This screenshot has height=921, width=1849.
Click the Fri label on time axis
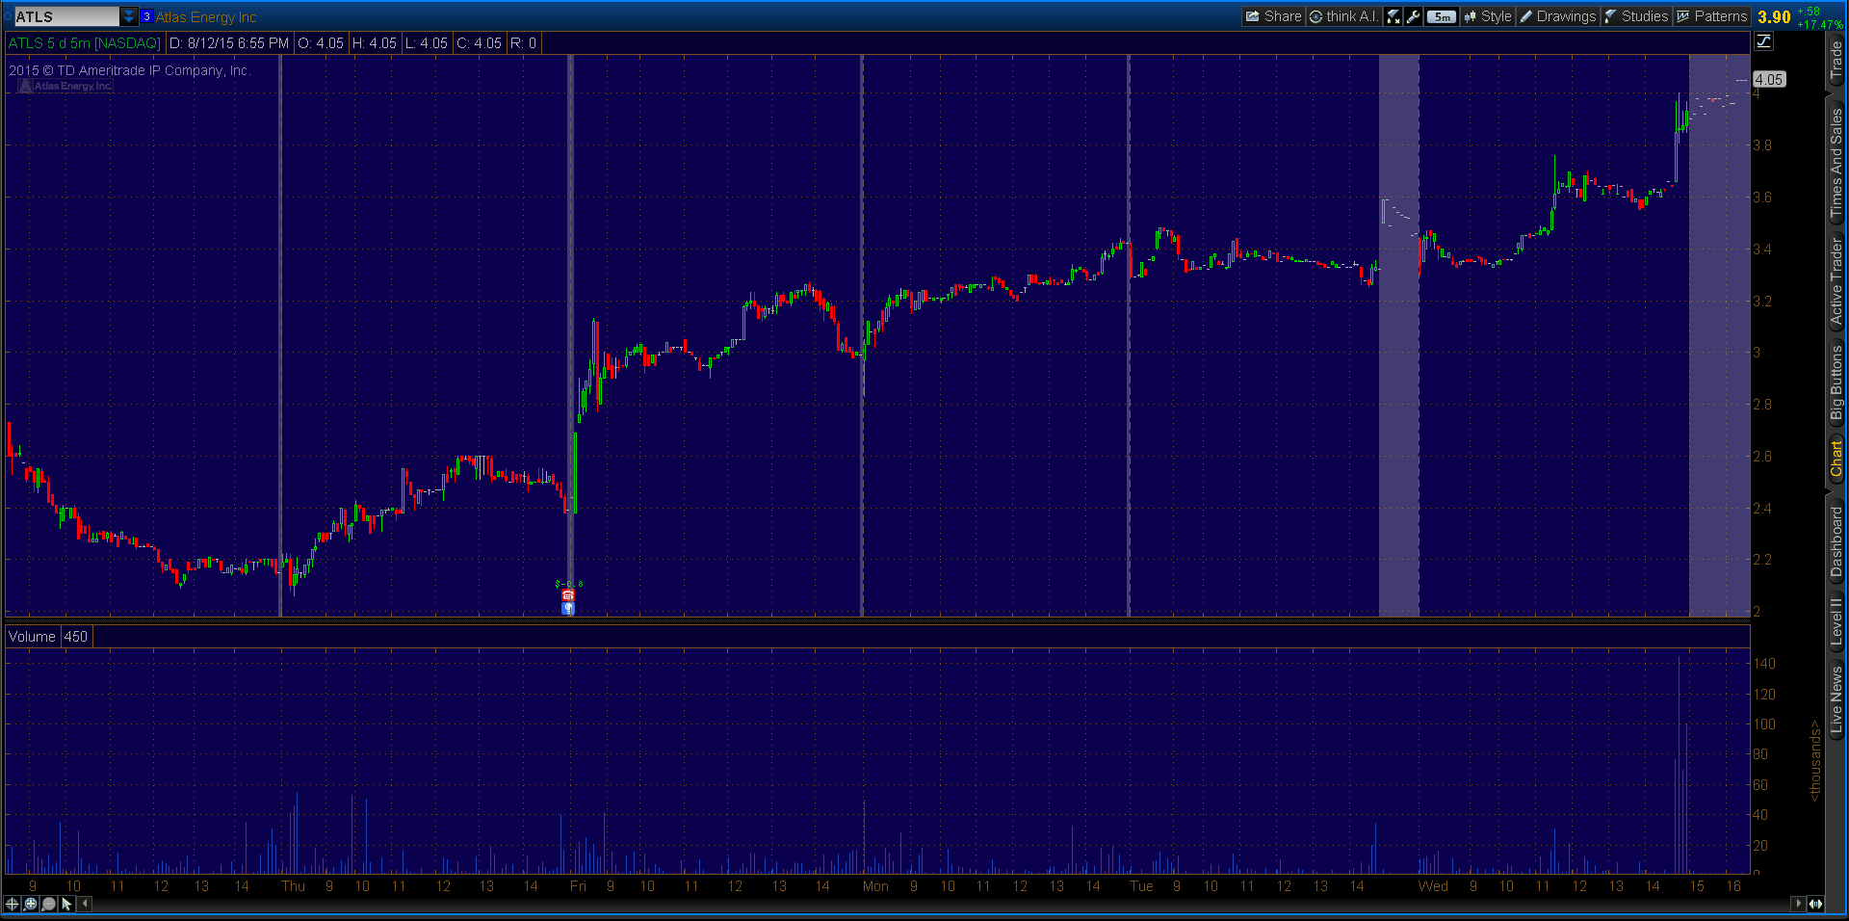point(578,886)
